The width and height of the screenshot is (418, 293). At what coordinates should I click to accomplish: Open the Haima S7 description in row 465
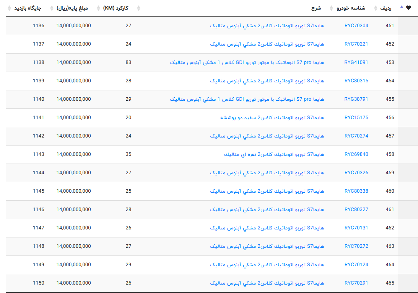267,283
